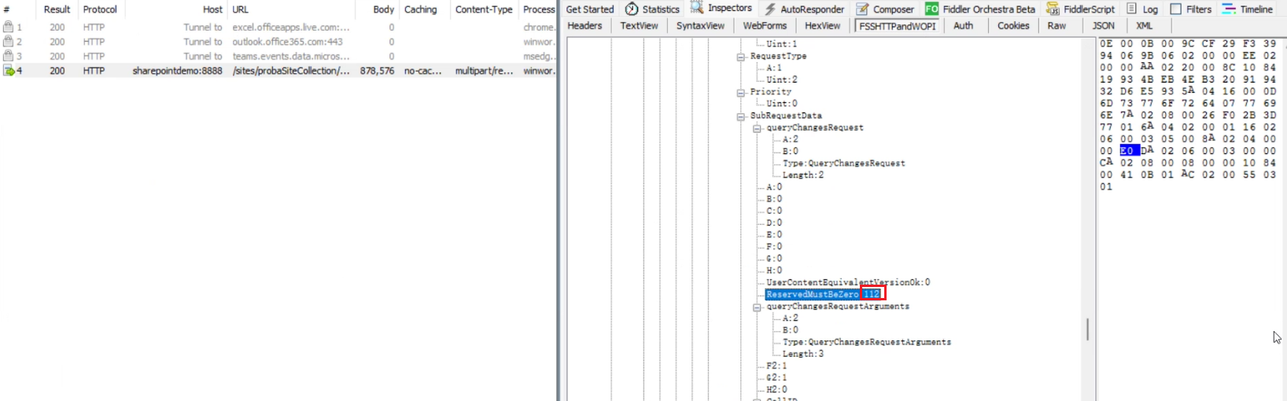The height and width of the screenshot is (401, 1287).
Task: Click the FiddlerScript icon
Action: point(1053,9)
